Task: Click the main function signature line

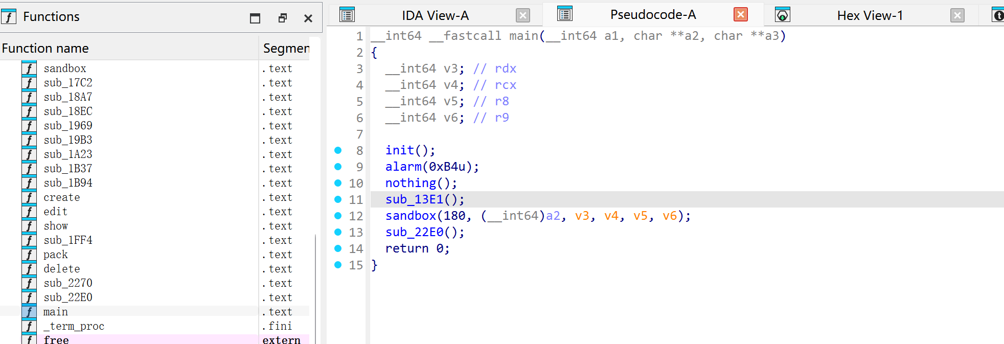Action: pos(579,36)
